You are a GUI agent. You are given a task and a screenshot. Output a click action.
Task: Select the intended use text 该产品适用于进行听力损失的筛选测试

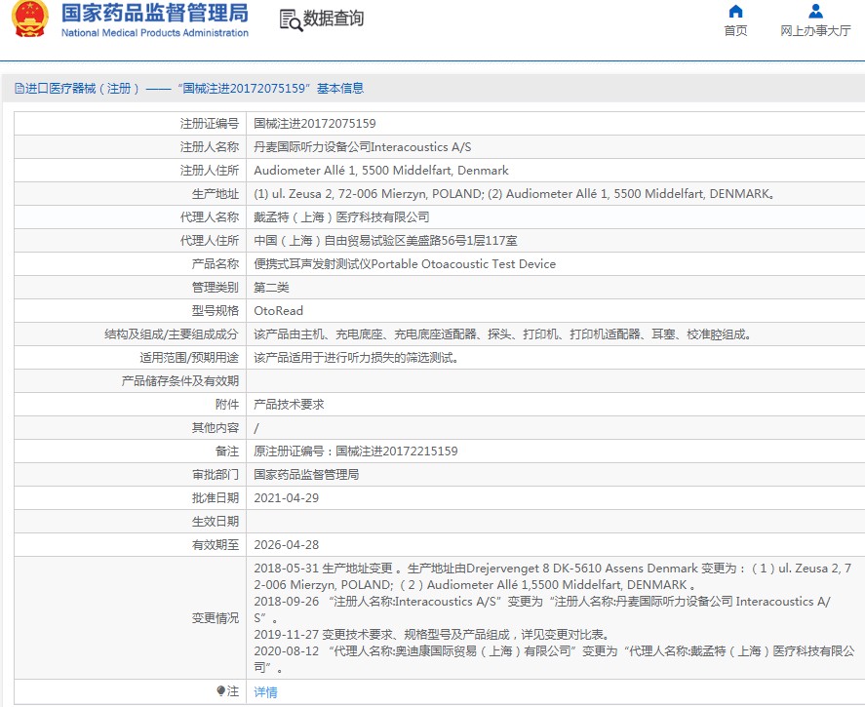pos(356,358)
